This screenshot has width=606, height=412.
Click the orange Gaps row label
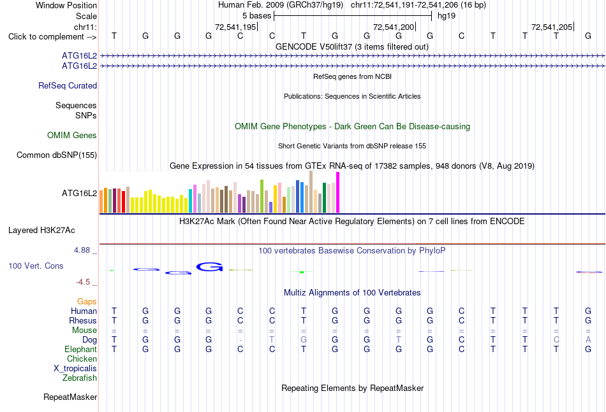(x=87, y=301)
